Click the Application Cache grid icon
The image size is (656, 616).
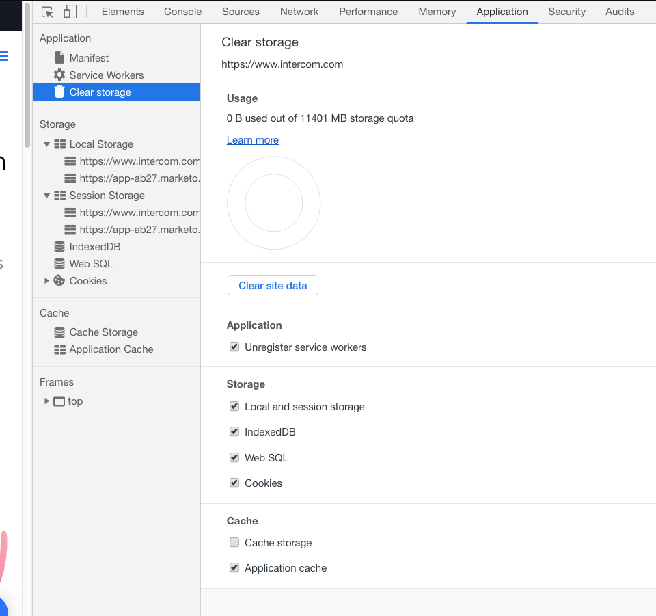[x=60, y=350]
